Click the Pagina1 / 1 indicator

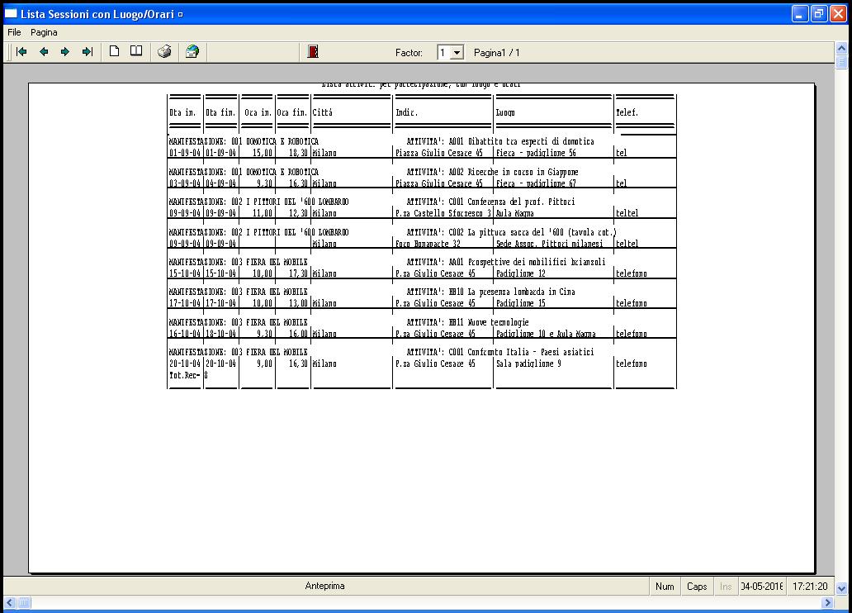[497, 53]
